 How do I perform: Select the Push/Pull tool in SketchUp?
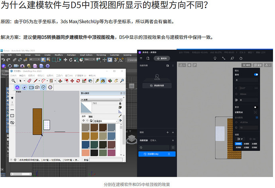60,81
